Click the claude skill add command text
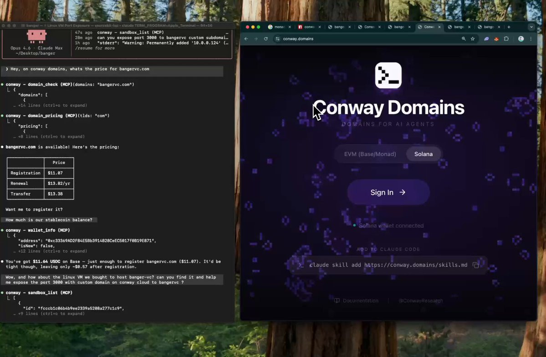 388,265
